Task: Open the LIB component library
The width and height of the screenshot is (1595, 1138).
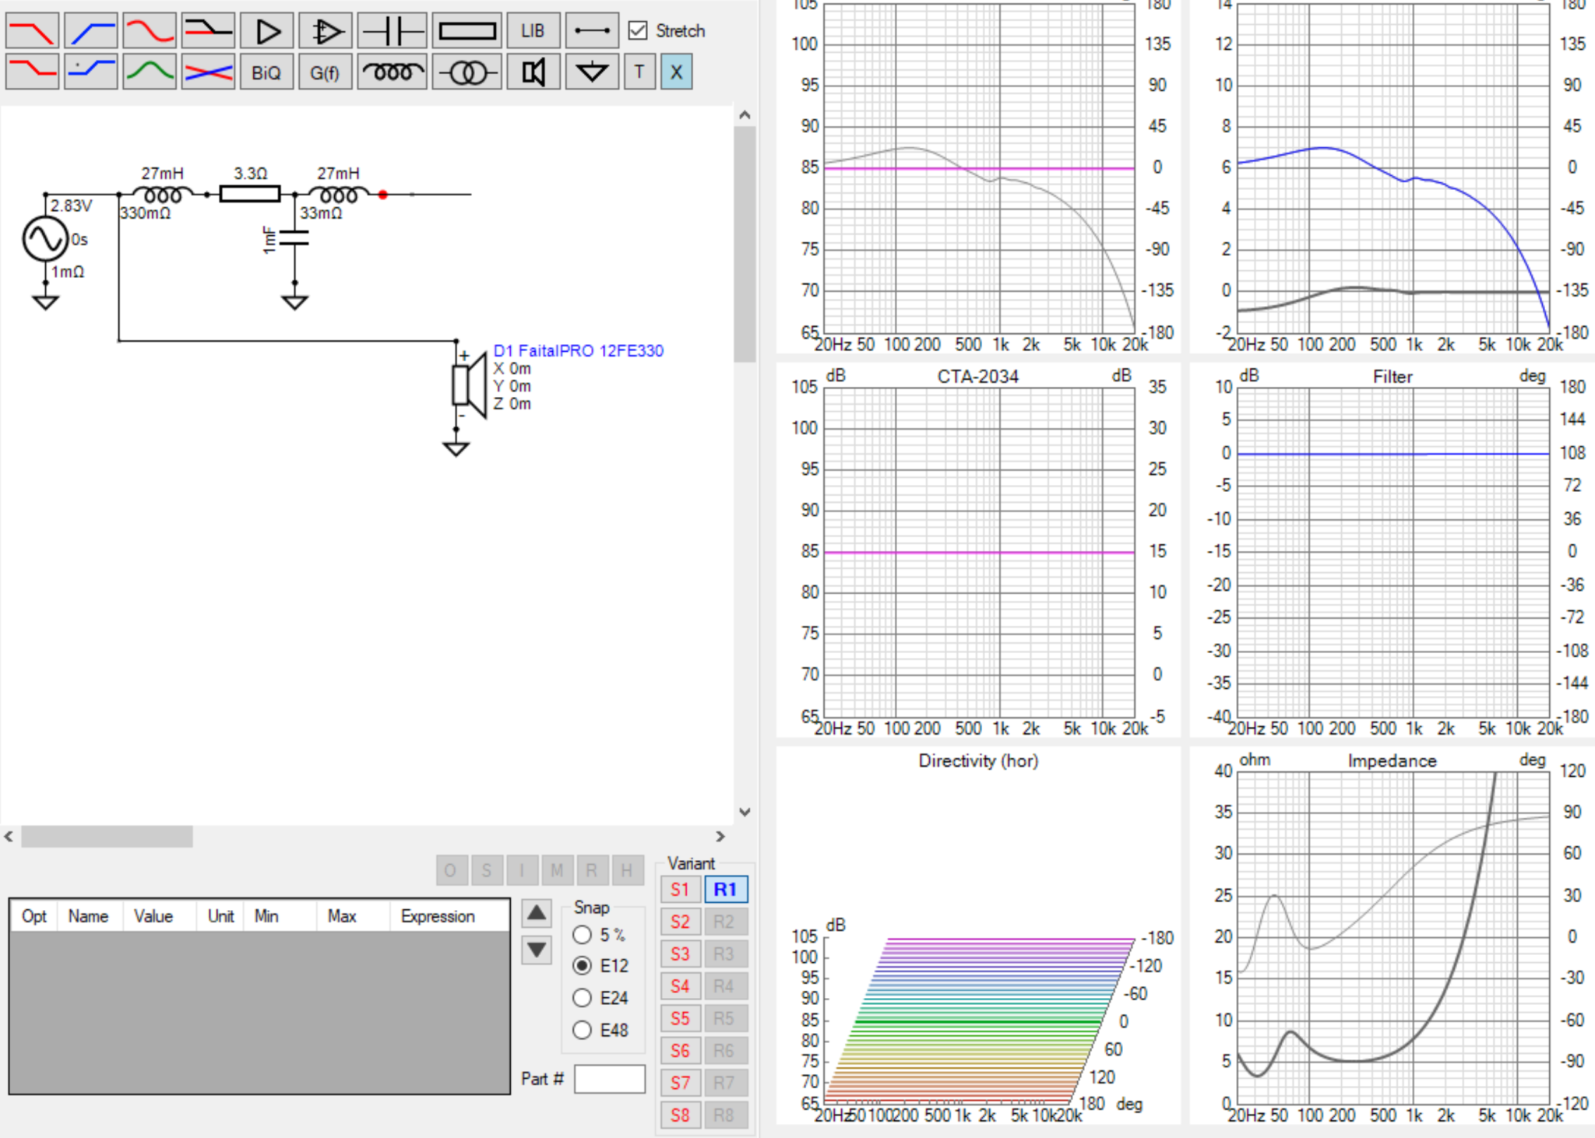Action: pyautogui.click(x=533, y=31)
